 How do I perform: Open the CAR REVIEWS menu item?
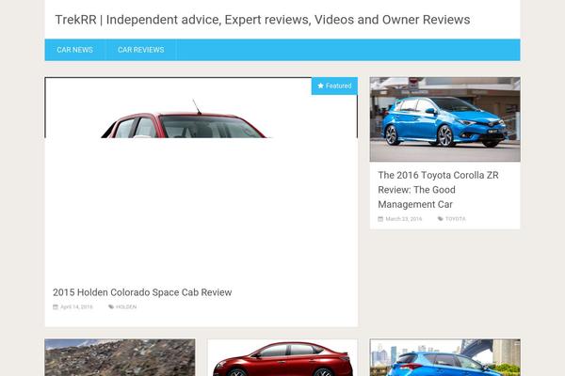click(x=141, y=50)
